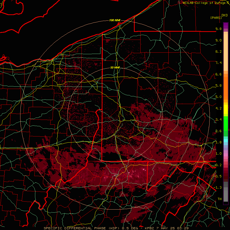Click the 9.8 scale value
Viewport: 230px width, 230px height.
[218, 29]
